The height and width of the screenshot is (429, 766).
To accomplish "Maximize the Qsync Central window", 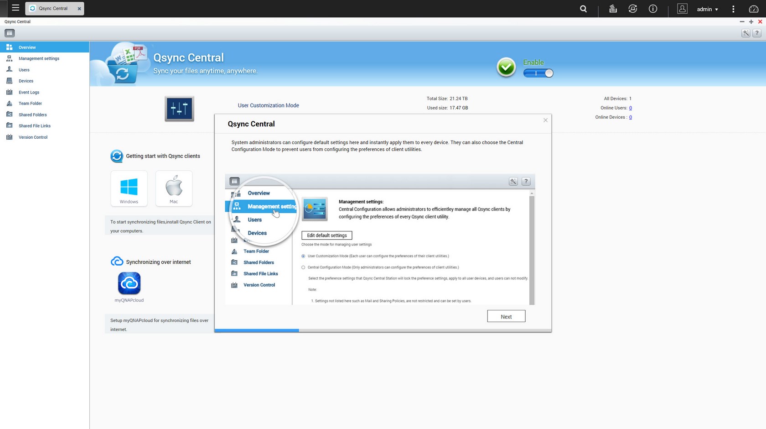I will (x=751, y=21).
